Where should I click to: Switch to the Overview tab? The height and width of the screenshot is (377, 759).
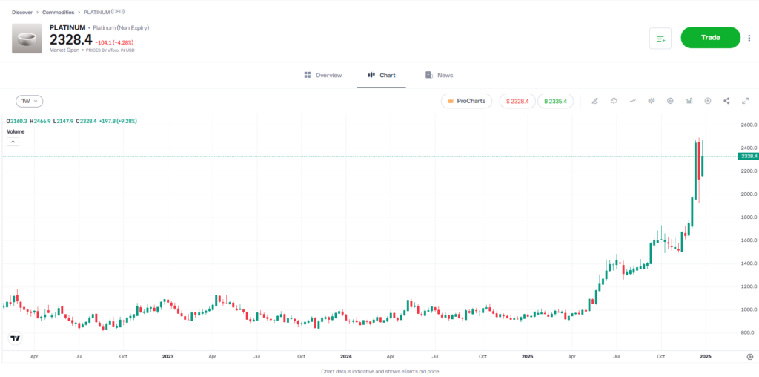click(x=323, y=76)
